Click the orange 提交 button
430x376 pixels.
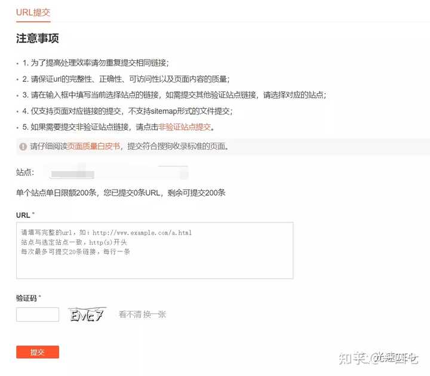pos(38,352)
